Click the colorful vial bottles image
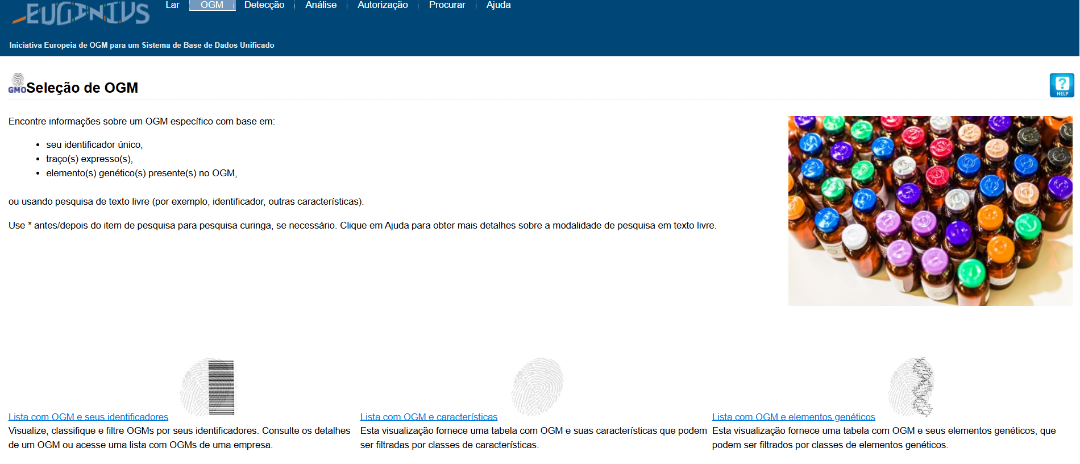Image resolution: width=1080 pixels, height=464 pixels. [930, 211]
